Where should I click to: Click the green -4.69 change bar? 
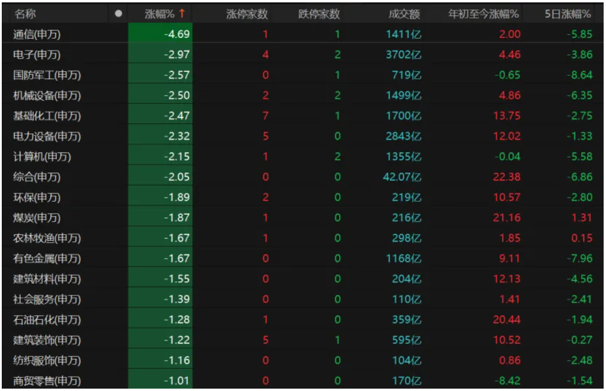[x=160, y=34]
